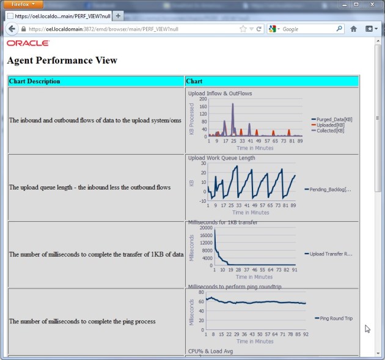Click the Agent Performance View heading

(62, 61)
